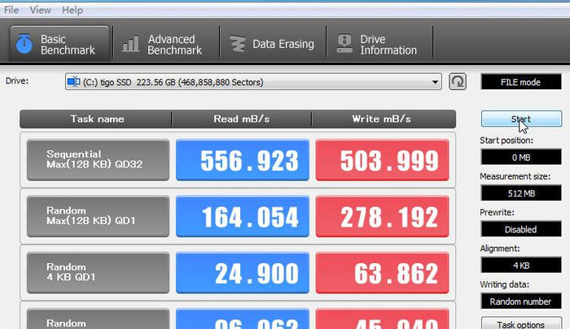The width and height of the screenshot is (570, 329).
Task: Open Task options
Action: [x=520, y=323]
